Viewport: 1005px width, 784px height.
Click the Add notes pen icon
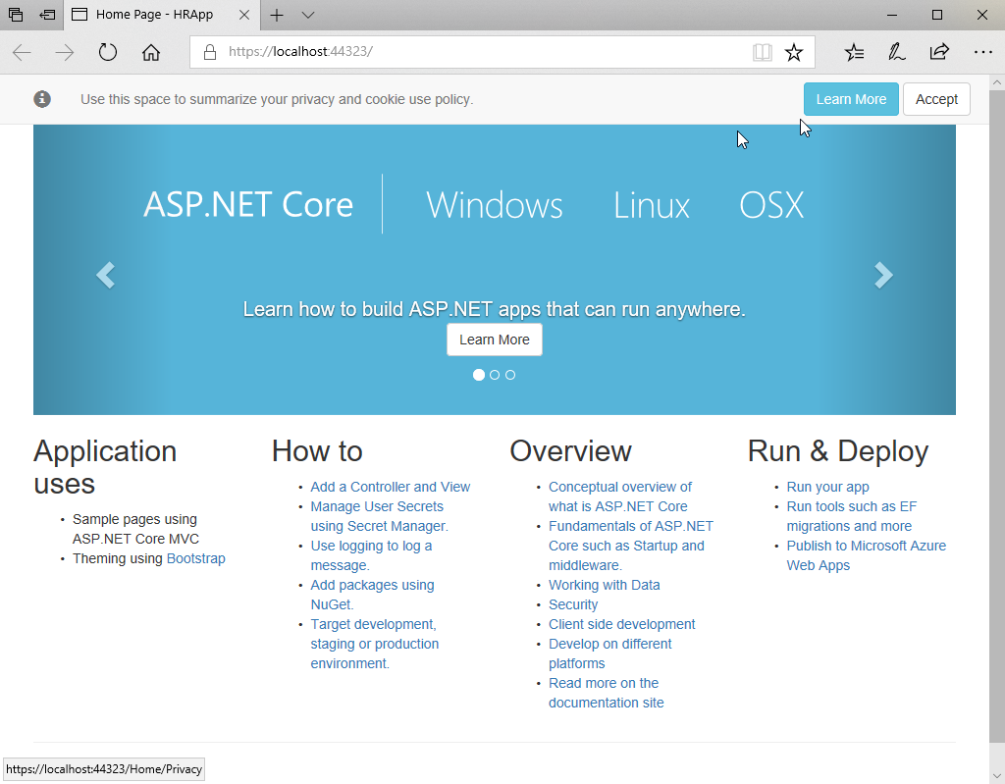pyautogui.click(x=896, y=52)
